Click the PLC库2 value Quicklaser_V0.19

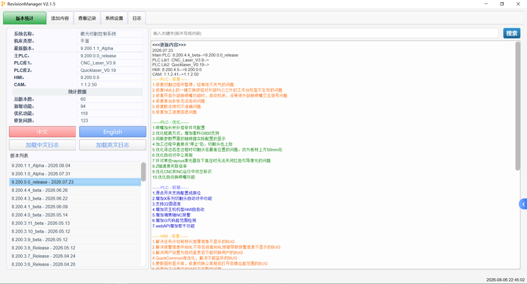[110, 71]
